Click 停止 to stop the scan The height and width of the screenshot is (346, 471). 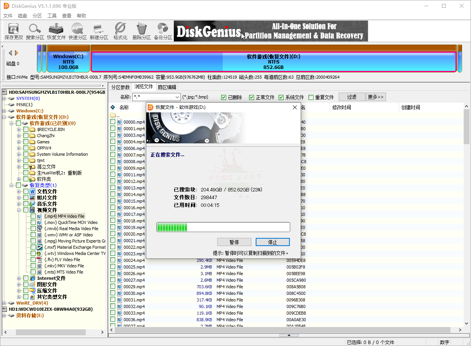(x=272, y=242)
